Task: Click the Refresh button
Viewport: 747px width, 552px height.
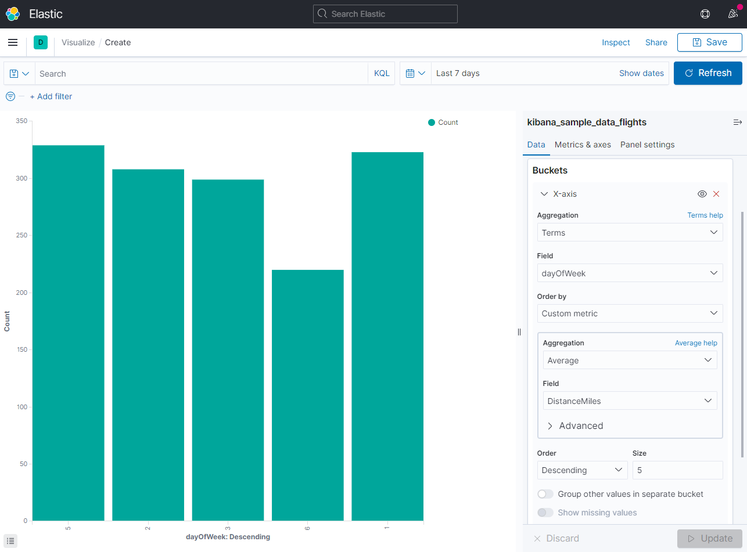Action: (708, 73)
